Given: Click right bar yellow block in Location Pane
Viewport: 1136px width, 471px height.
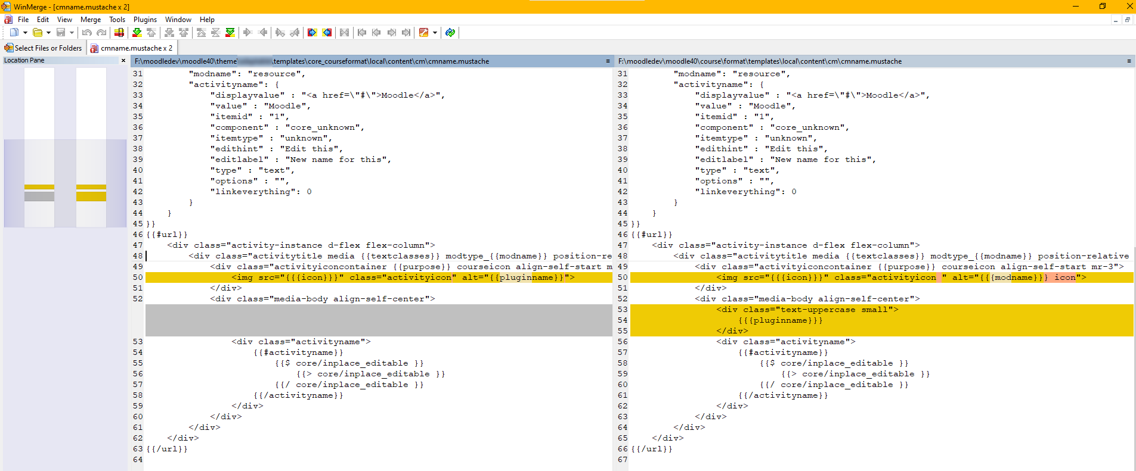Looking at the screenshot, I should [x=91, y=196].
